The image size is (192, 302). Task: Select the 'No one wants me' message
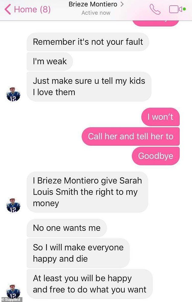[x=67, y=228]
